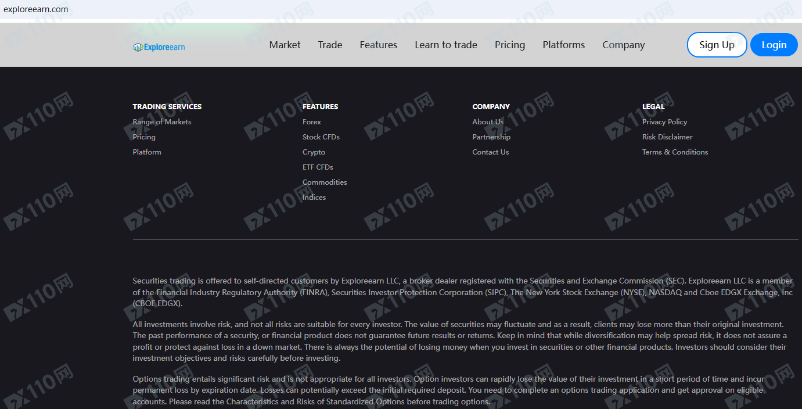Image resolution: width=802 pixels, height=409 pixels.
Task: Open the Learn to trade menu
Action: [446, 45]
